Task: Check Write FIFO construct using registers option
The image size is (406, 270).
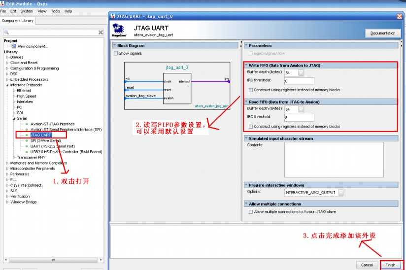Action: (x=251, y=90)
